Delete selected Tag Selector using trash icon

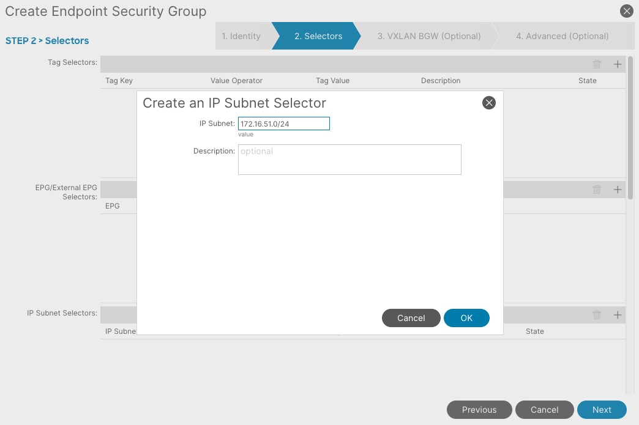coord(597,64)
